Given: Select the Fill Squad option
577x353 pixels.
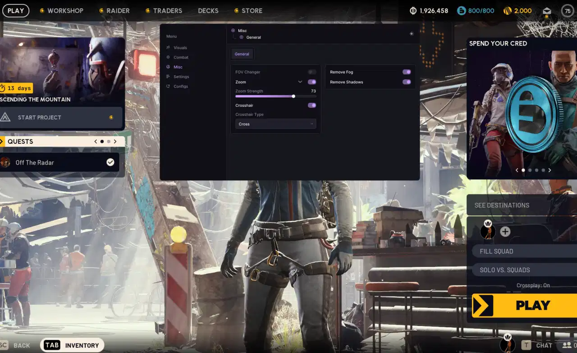Looking at the screenshot, I should (x=524, y=252).
